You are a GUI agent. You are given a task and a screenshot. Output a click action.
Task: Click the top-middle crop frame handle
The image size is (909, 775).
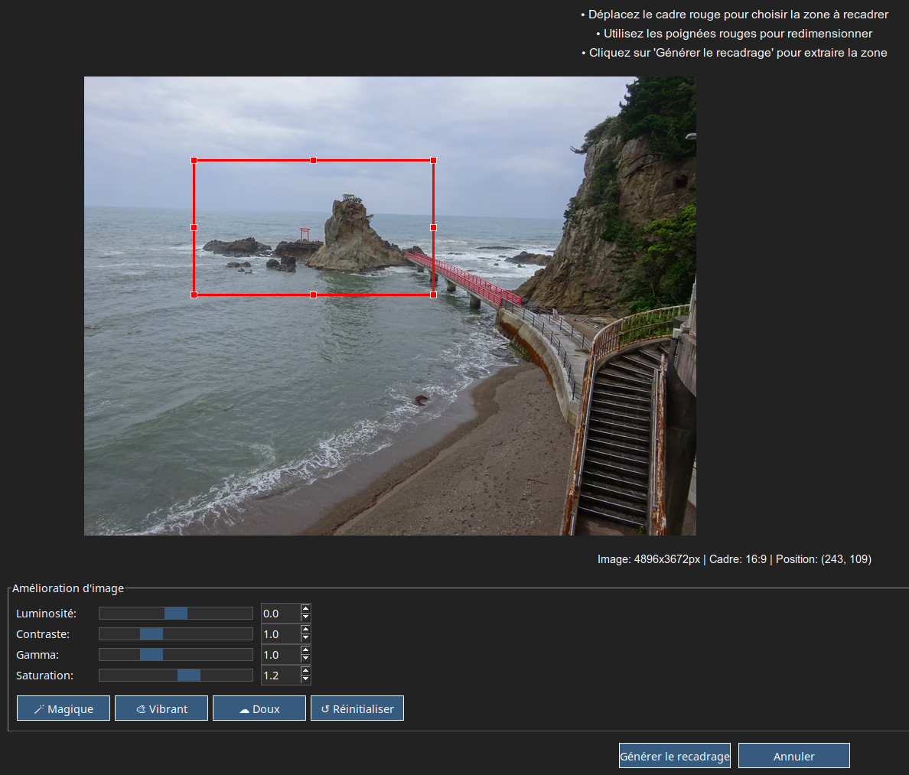[313, 161]
